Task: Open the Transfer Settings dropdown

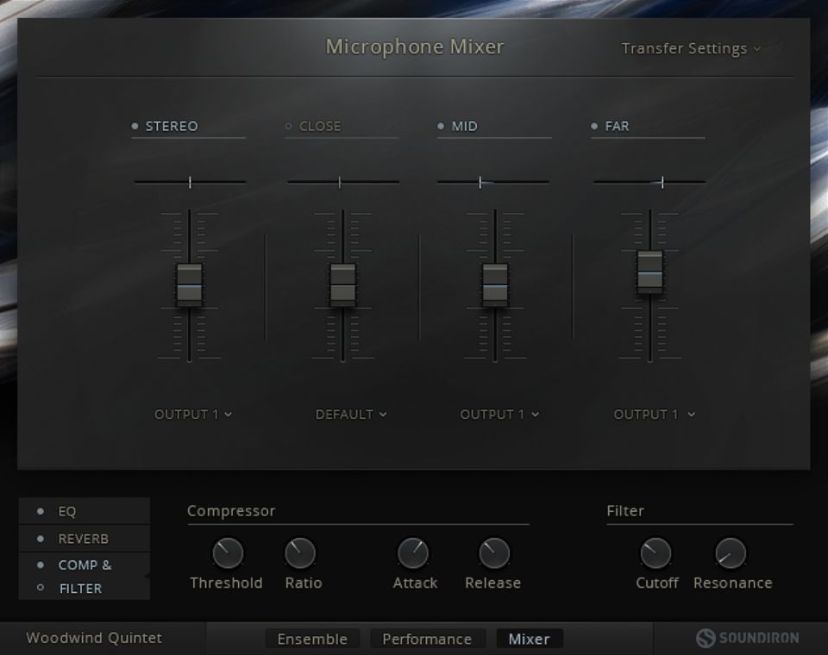Action: point(690,48)
